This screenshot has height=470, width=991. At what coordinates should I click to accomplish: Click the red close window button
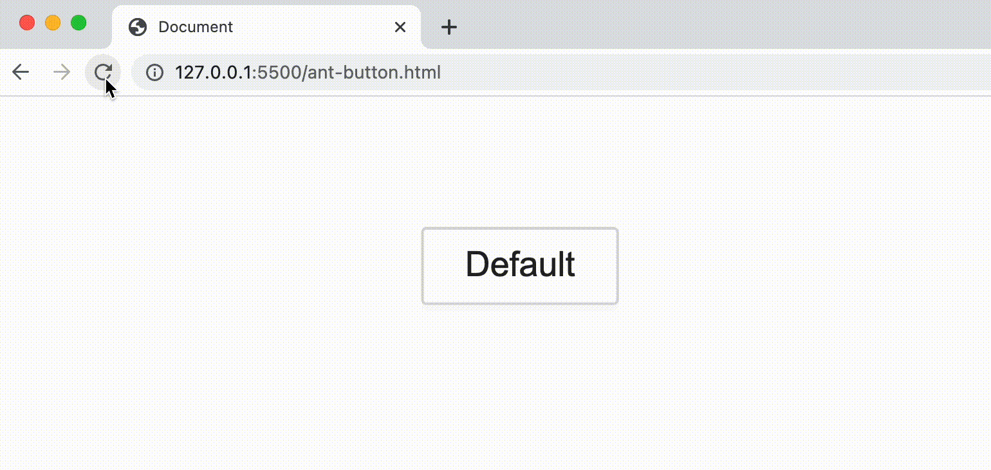27,23
